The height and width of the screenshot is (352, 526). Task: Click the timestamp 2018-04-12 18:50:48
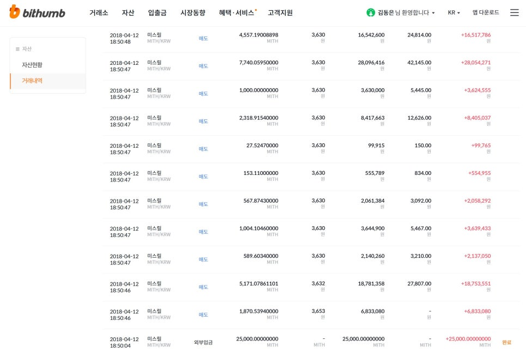pyautogui.click(x=124, y=39)
